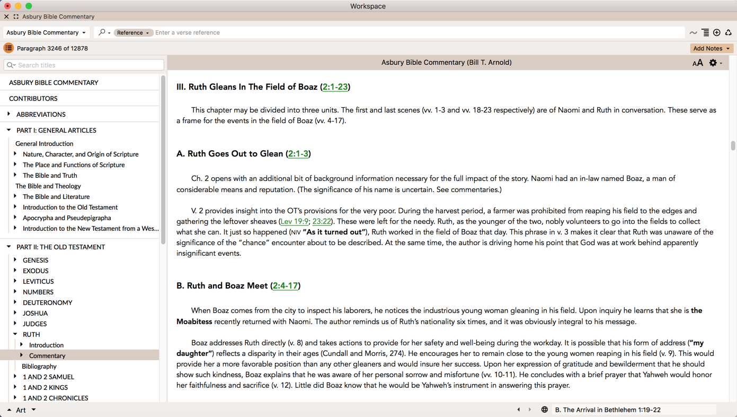This screenshot has width=737, height=417.
Task: Select 1 AND 2 CHRONICLES entry
Action: [x=56, y=398]
